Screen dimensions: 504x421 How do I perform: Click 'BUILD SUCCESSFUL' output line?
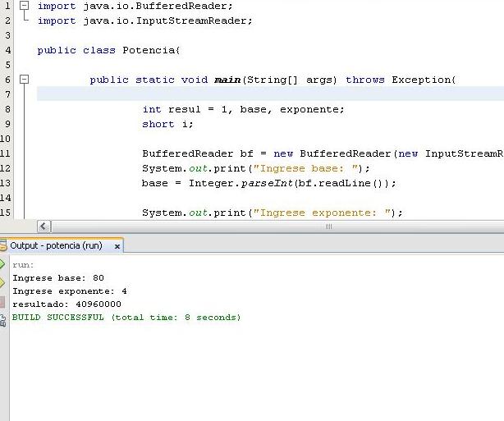point(126,318)
